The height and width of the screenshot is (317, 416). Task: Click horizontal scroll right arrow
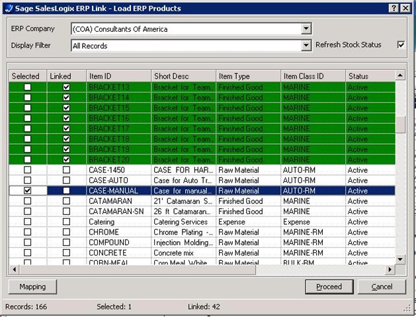(x=390, y=269)
